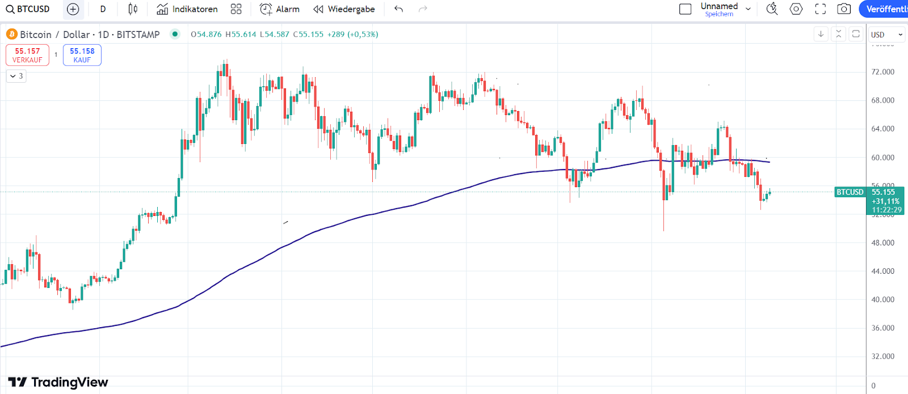Image resolution: width=908 pixels, height=394 pixels.
Task: Click the undo arrow
Action: pyautogui.click(x=398, y=9)
